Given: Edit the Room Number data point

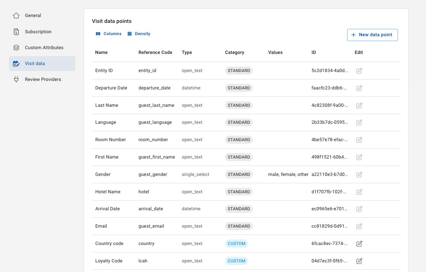Looking at the screenshot, I should (359, 140).
